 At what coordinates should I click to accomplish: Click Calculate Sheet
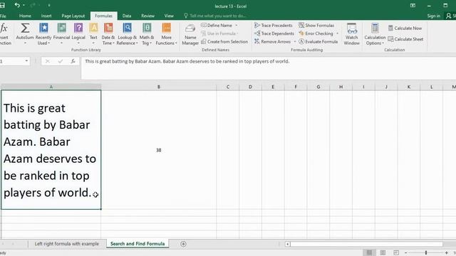(x=405, y=39)
